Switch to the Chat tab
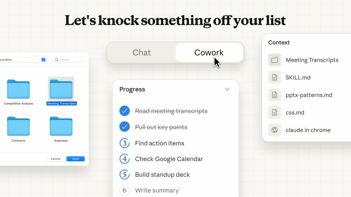The width and height of the screenshot is (351, 197). (141, 52)
